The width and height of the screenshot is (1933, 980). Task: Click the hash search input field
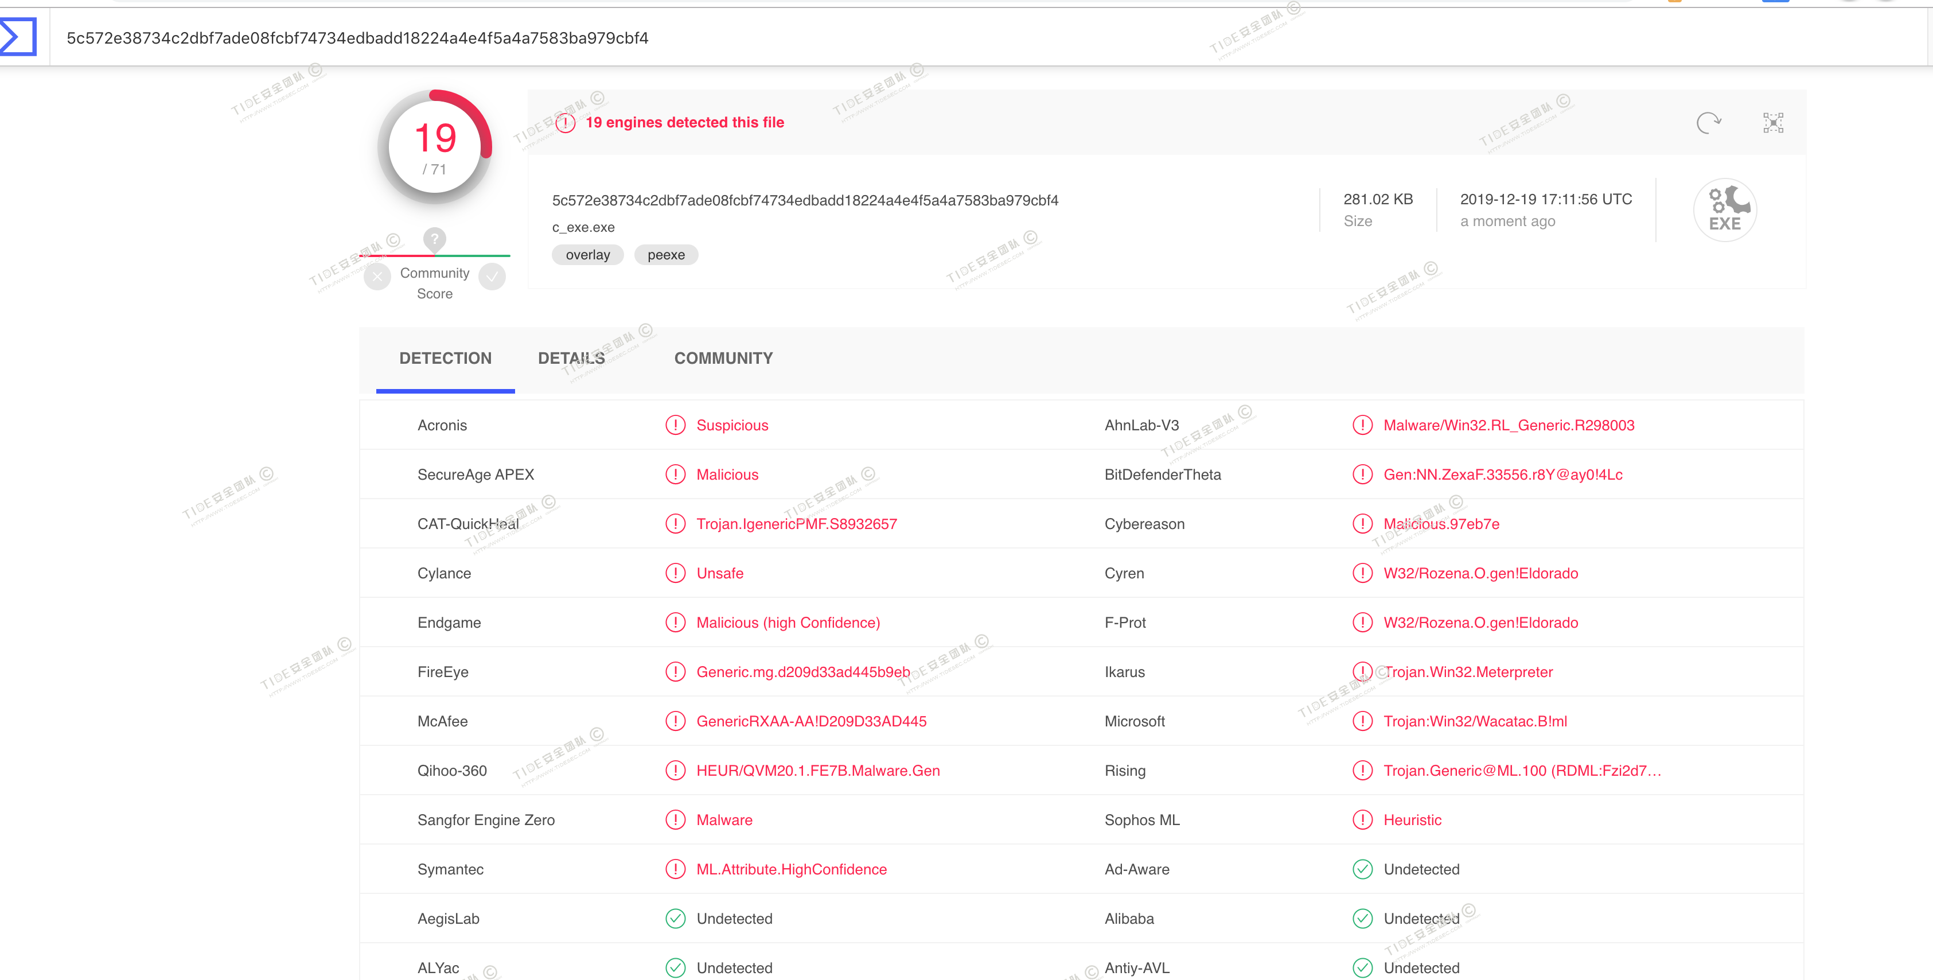pos(357,38)
